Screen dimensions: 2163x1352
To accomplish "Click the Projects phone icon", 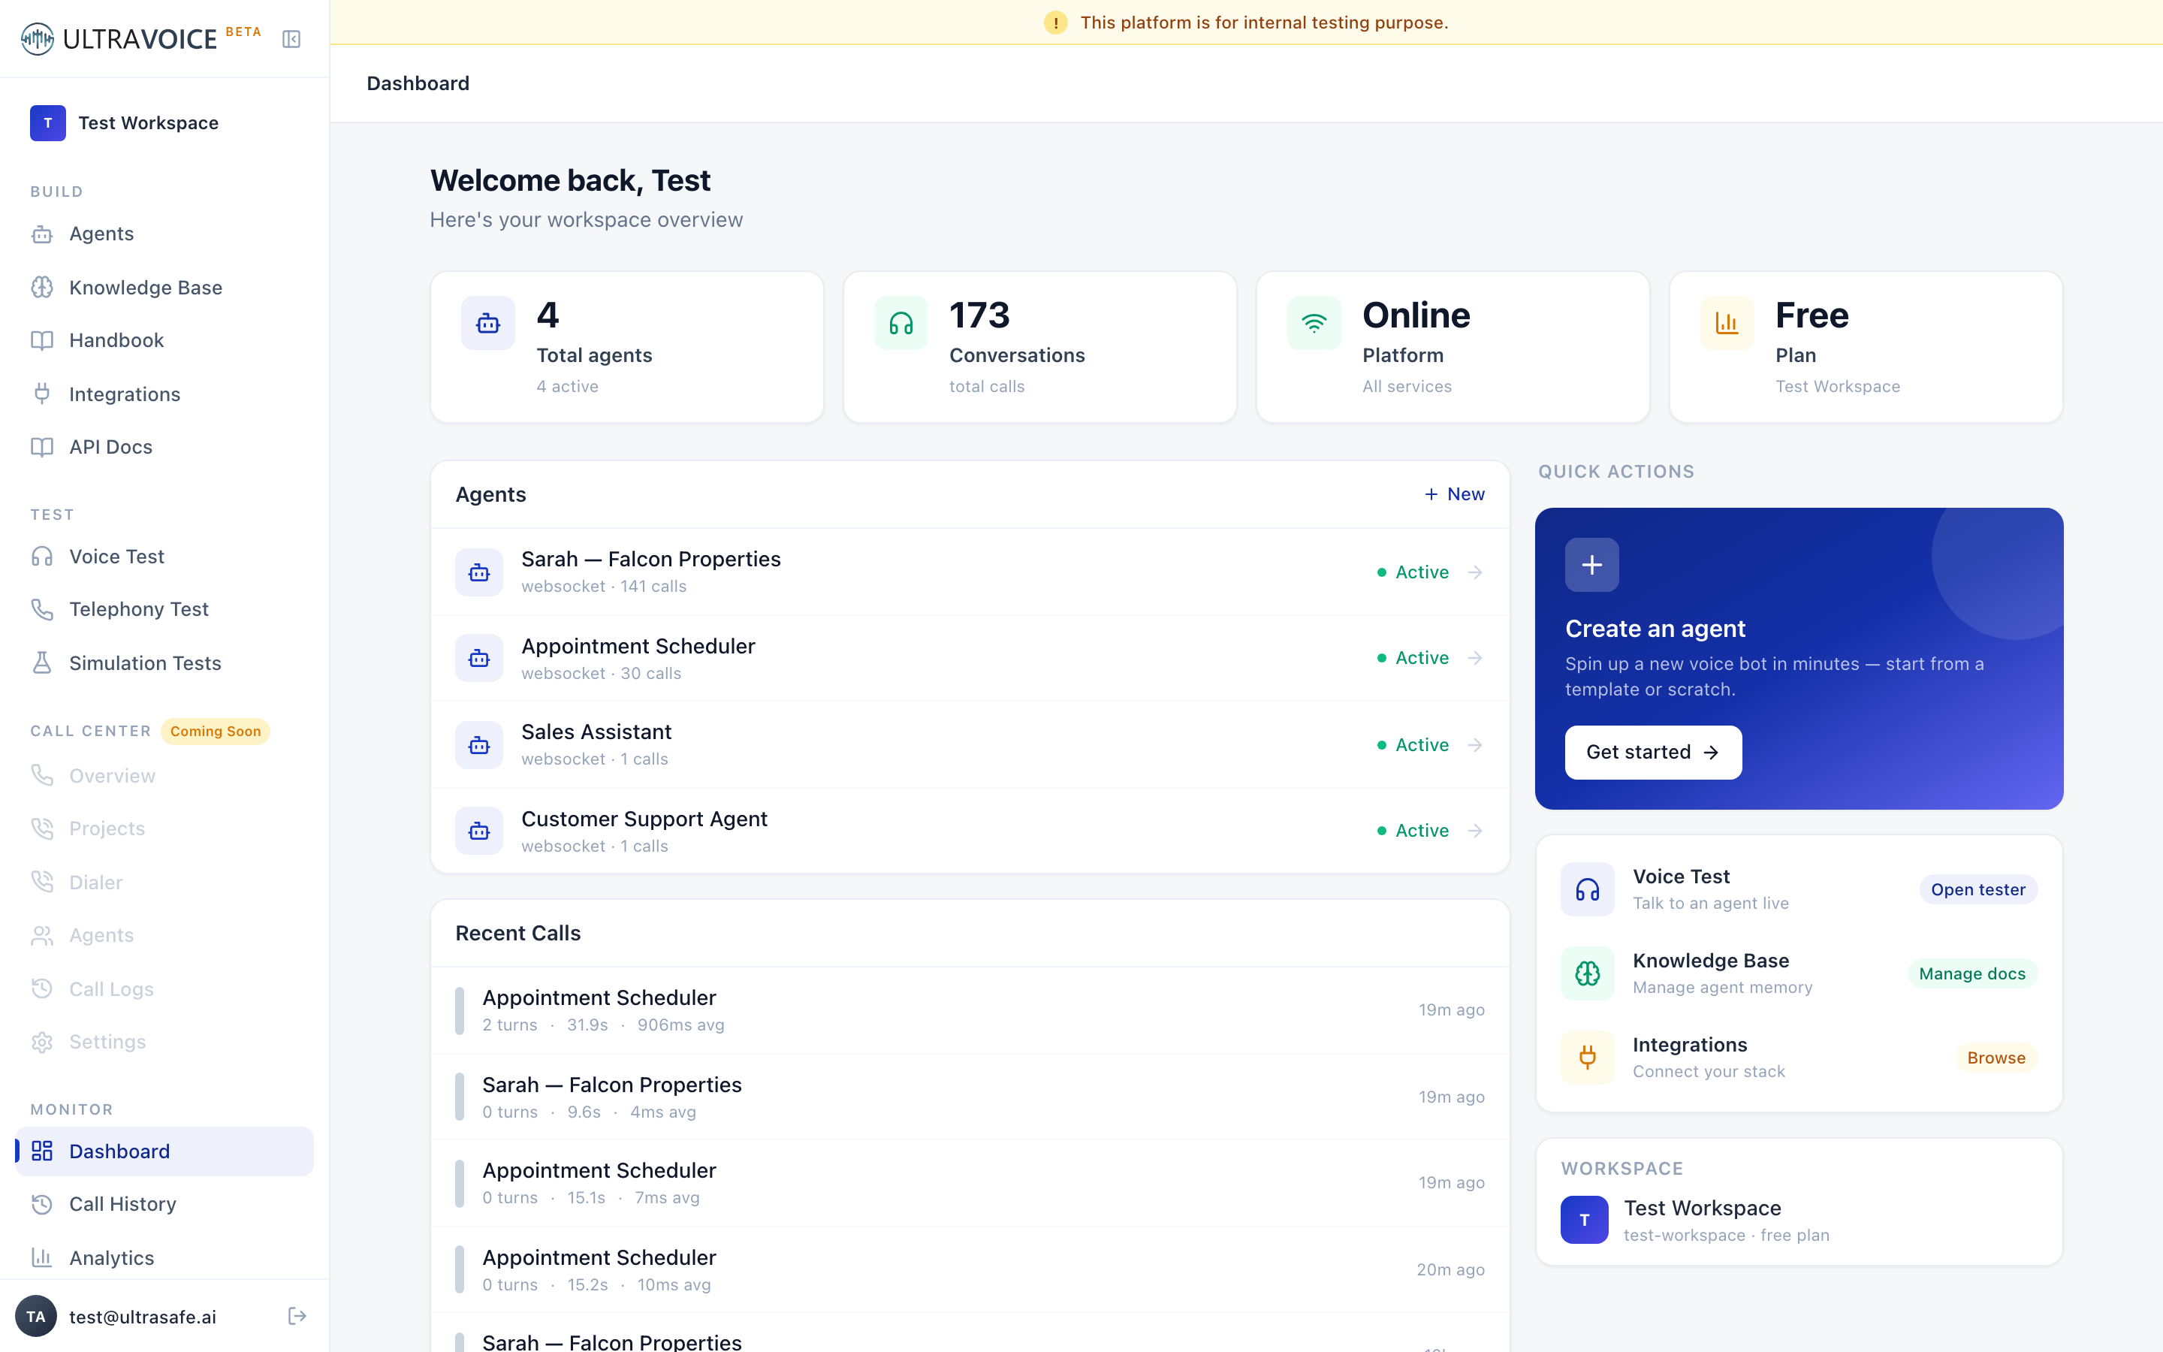I will [x=42, y=828].
